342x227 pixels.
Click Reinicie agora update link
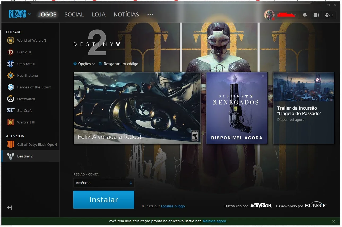point(214,221)
